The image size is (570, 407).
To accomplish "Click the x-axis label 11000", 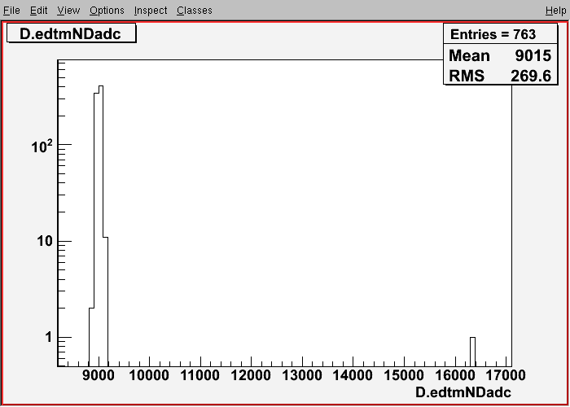I will (x=200, y=375).
